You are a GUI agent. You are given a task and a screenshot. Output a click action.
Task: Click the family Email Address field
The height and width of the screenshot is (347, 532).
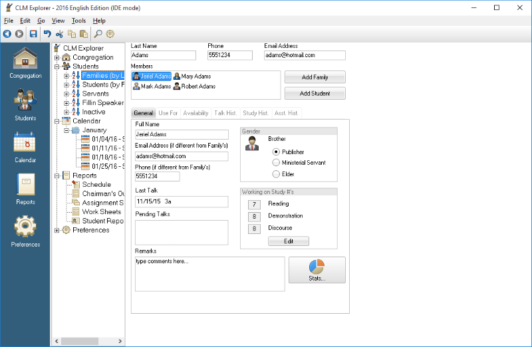[305, 55]
